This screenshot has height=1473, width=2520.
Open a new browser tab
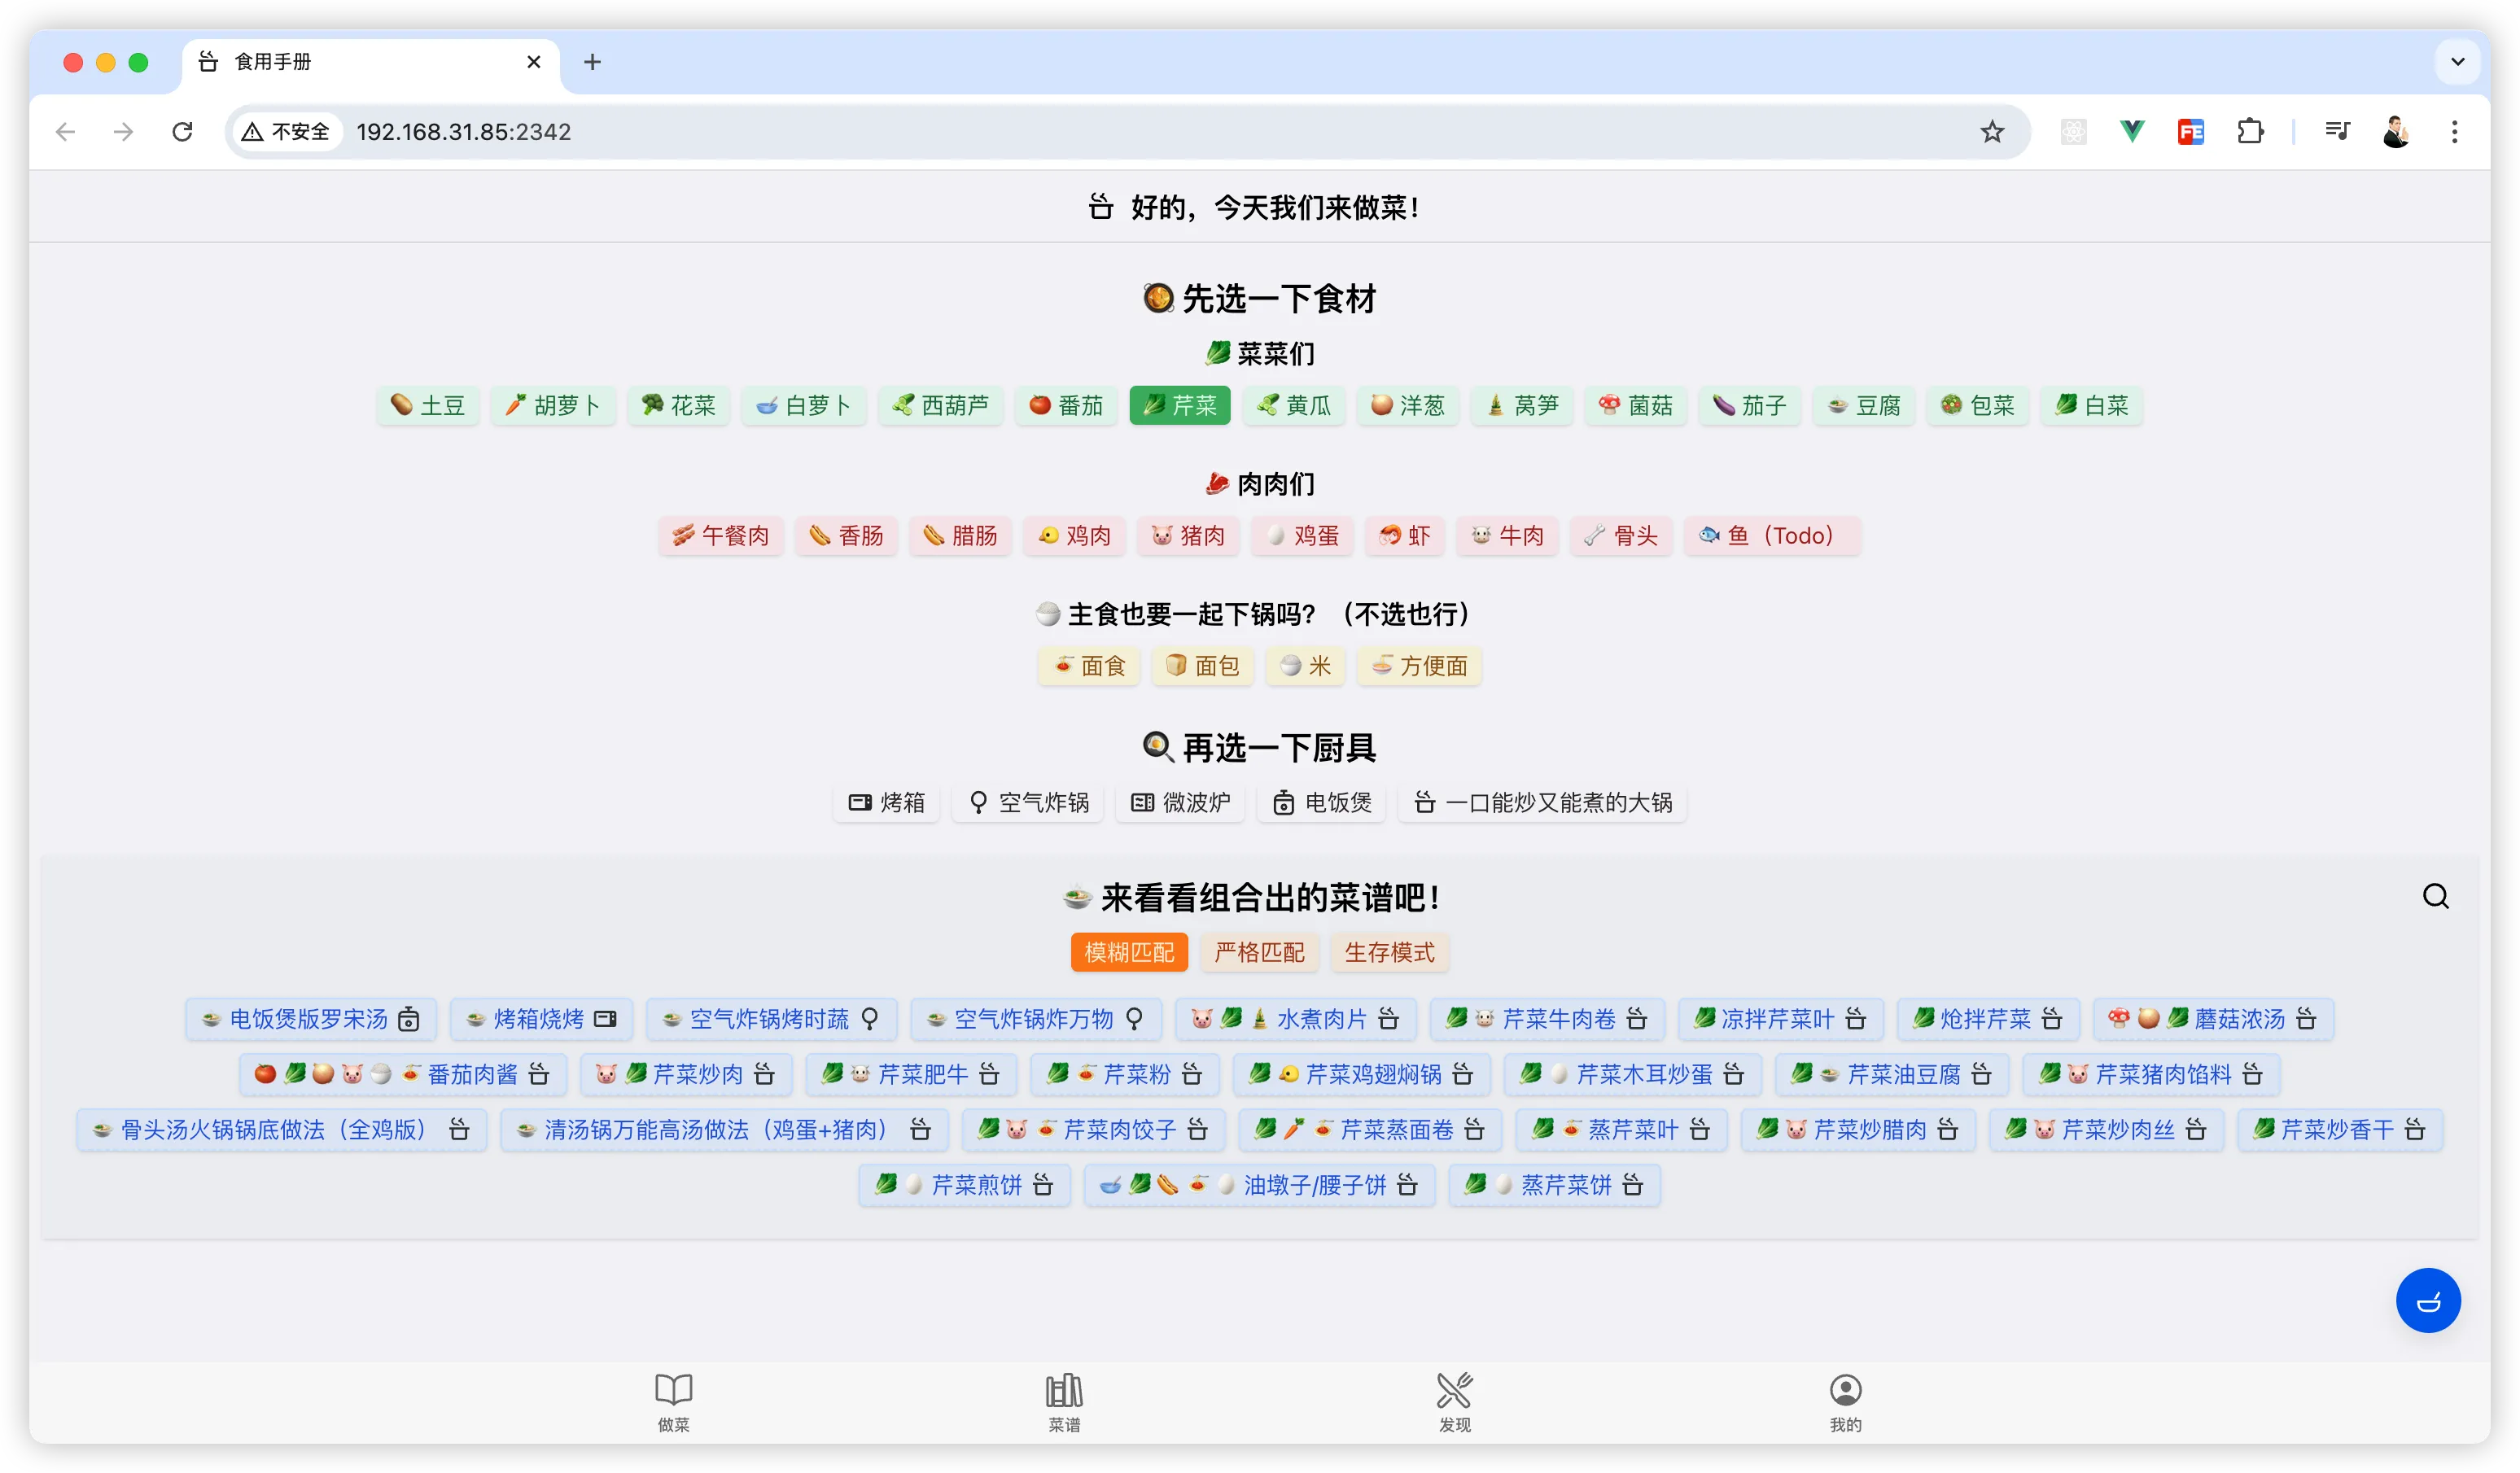coord(592,62)
